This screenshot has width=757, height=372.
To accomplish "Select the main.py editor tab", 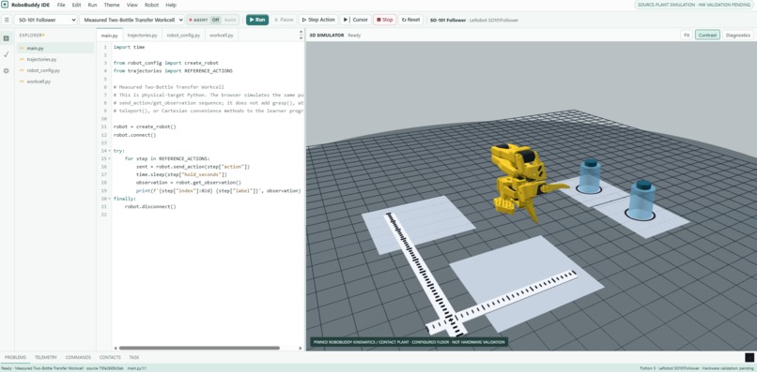I will pos(110,36).
